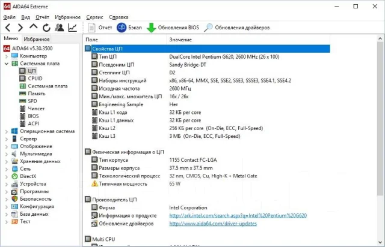The height and width of the screenshot is (247, 385).
Task: Open the Файл menu
Action: (x=10, y=17)
